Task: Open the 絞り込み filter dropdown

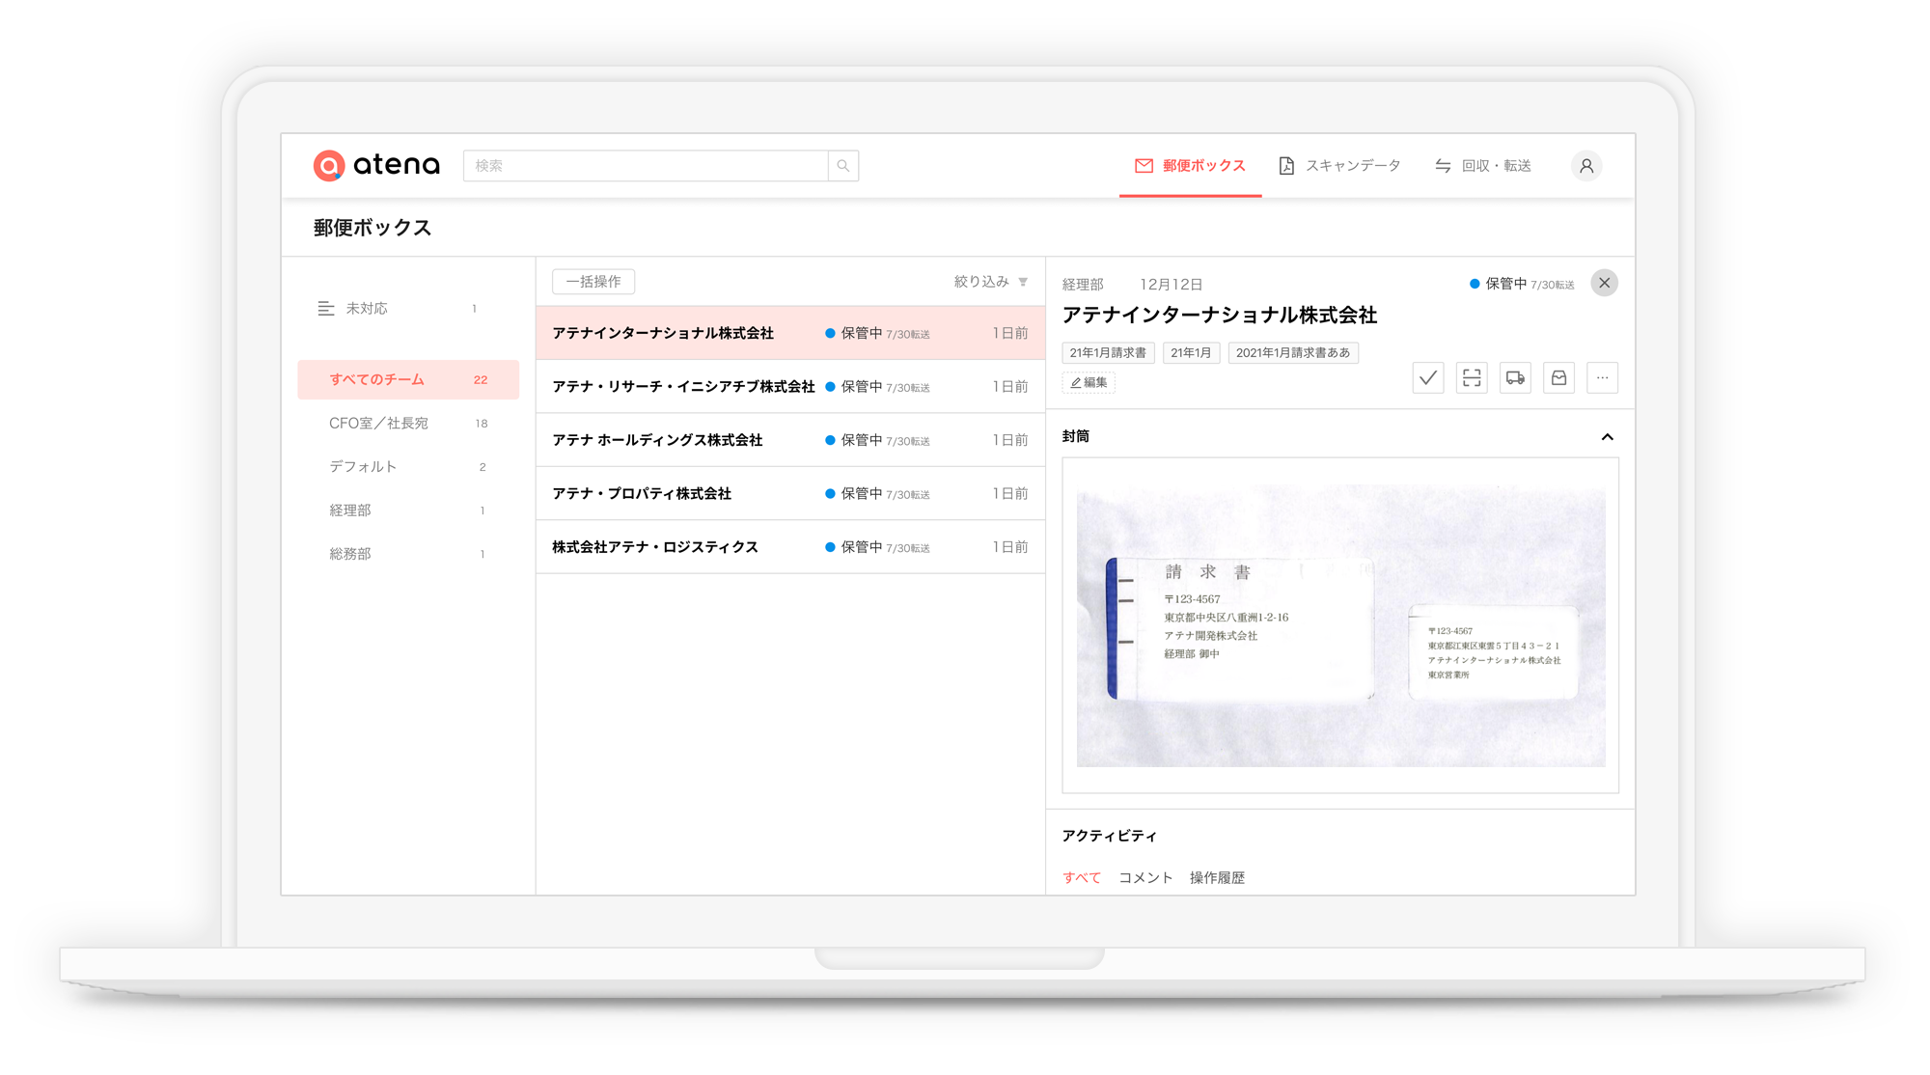Action: click(x=990, y=282)
